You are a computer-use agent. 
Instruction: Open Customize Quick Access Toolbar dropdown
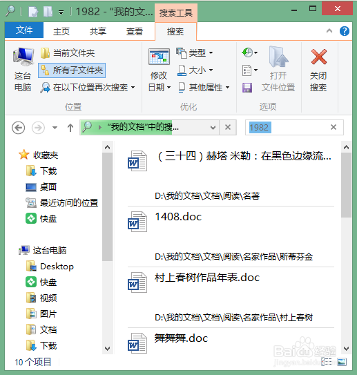click(x=61, y=12)
